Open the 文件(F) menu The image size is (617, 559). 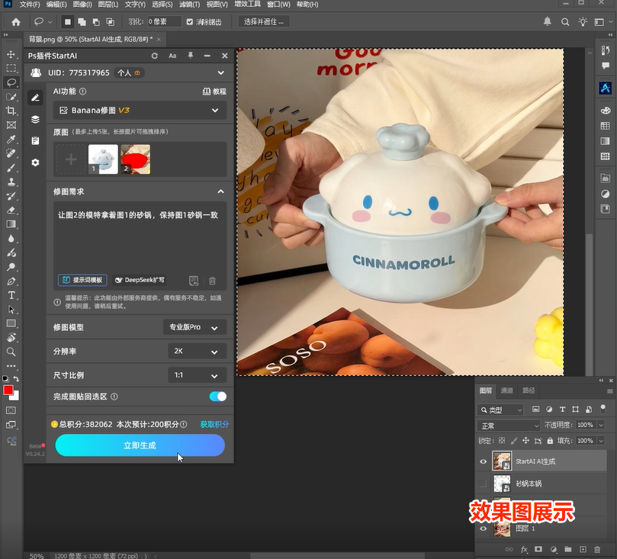coord(30,5)
